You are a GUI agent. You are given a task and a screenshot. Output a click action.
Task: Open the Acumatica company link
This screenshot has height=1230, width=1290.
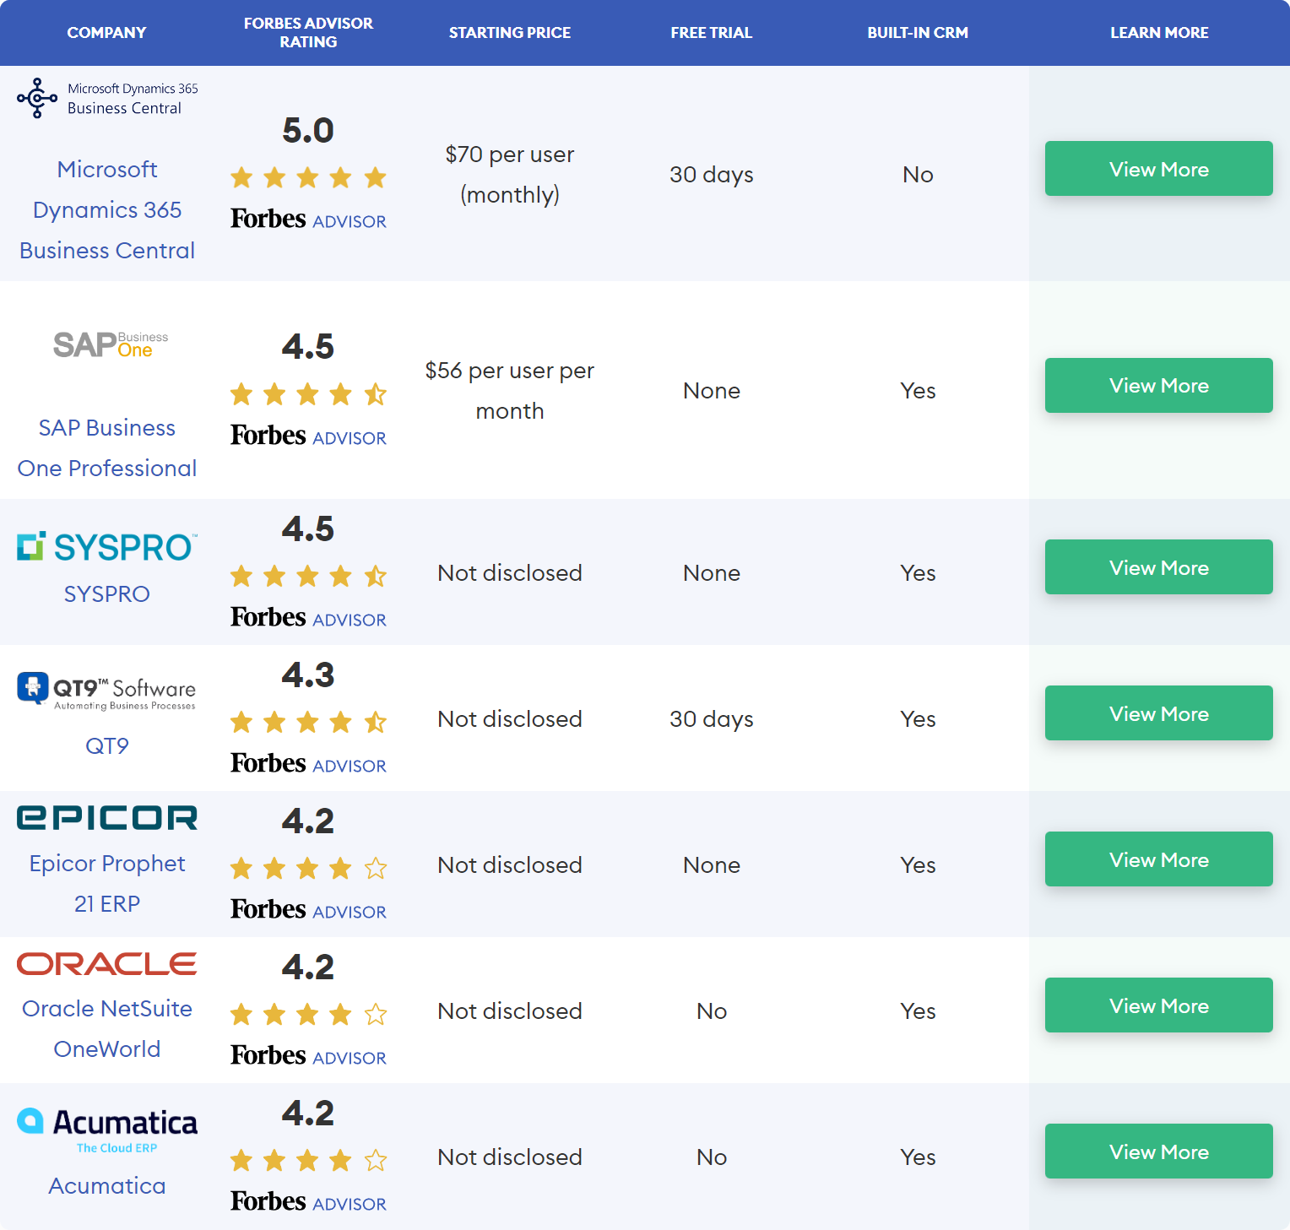click(107, 1186)
